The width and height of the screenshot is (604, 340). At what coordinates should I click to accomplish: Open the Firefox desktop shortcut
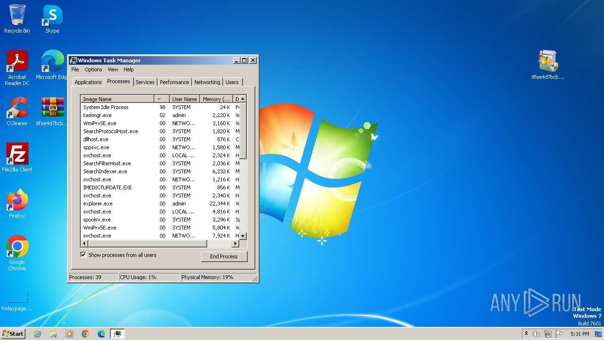[17, 204]
